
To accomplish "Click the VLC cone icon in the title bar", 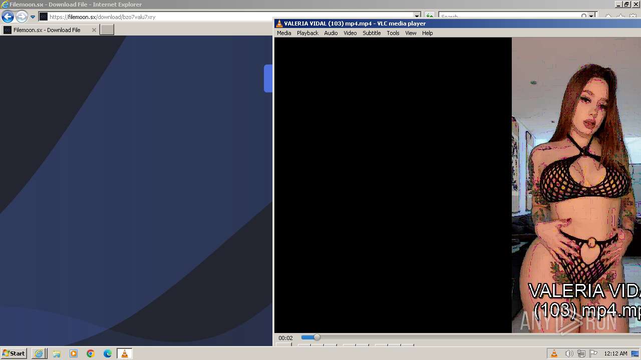I will pos(279,23).
